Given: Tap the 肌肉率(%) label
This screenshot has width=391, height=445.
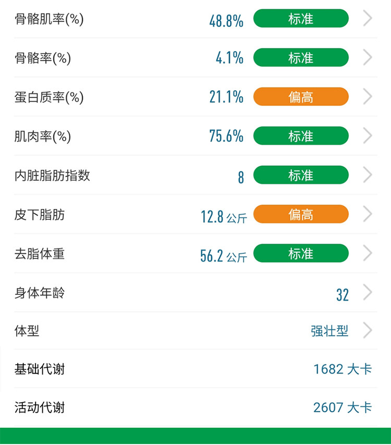Looking at the screenshot, I should 42,137.
